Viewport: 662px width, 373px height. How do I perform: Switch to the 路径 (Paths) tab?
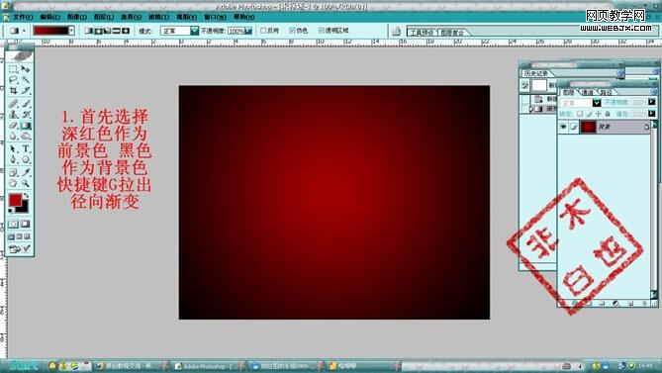(x=607, y=92)
